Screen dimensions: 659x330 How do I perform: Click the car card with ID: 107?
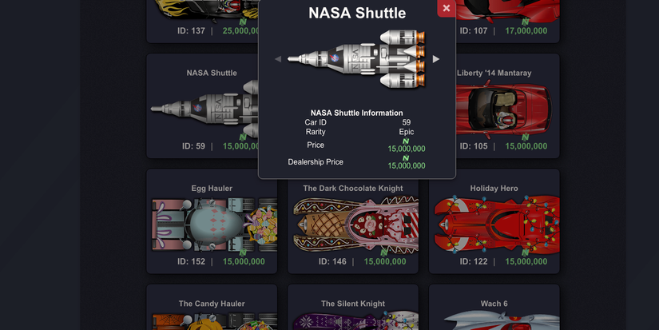(x=508, y=22)
